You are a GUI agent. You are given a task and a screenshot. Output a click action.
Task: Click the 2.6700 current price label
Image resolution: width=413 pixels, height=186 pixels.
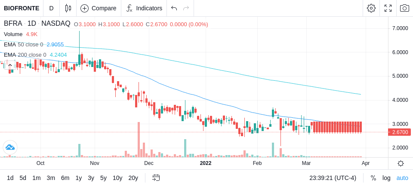pos(400,132)
